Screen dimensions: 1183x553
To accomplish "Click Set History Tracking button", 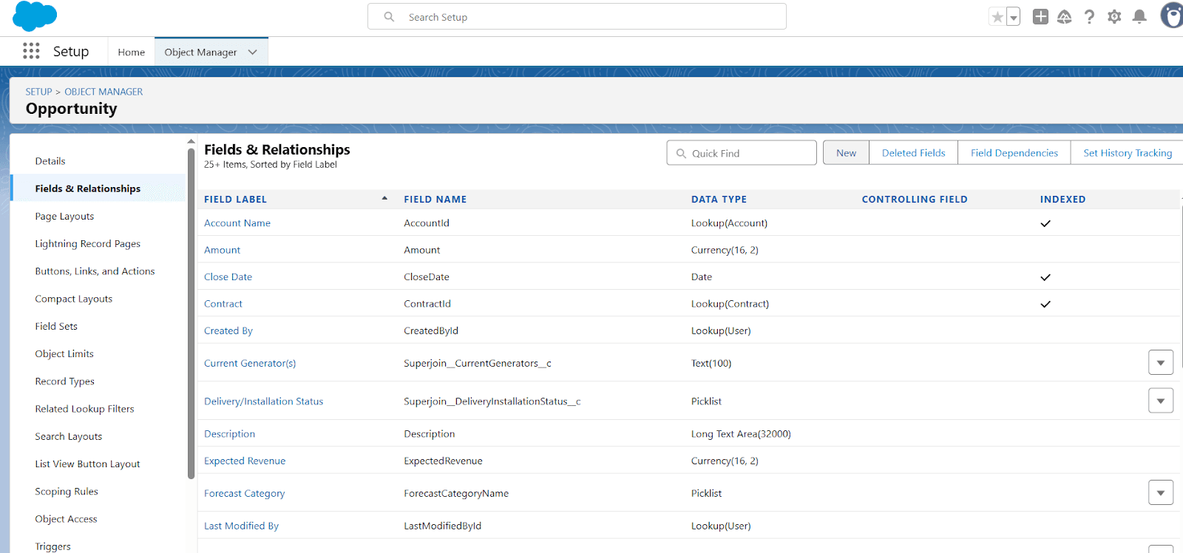I will 1127,153.
